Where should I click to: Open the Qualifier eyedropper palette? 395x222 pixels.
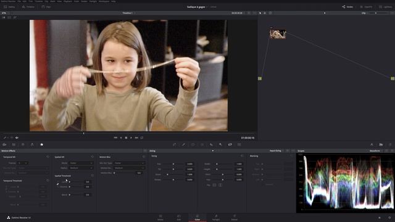point(184,144)
